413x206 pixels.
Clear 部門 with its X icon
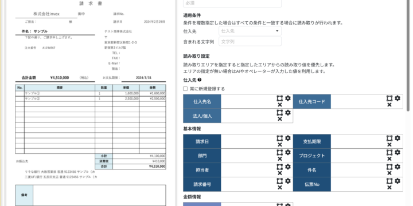pyautogui.click(x=280, y=159)
